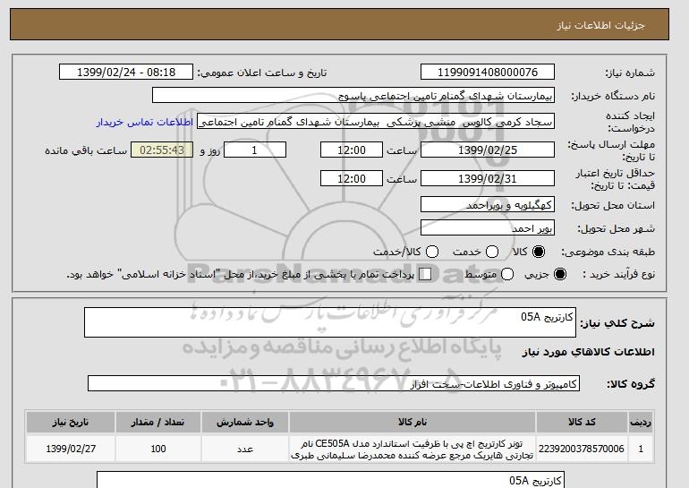Click the گروه کالا field
The image size is (689, 488).
334,384
